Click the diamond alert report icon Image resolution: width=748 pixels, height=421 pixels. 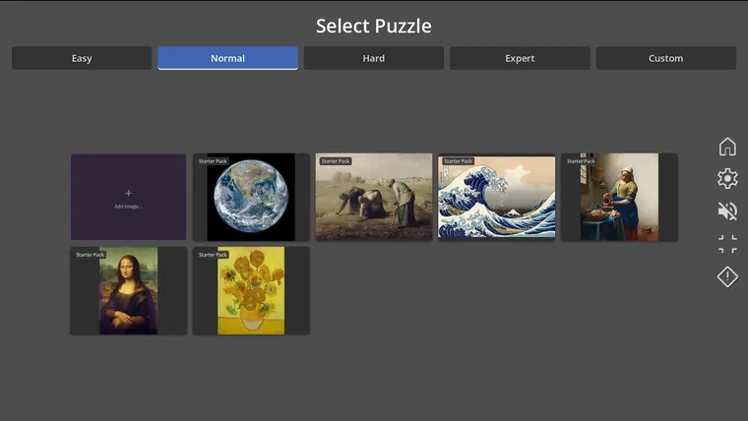pos(727,276)
